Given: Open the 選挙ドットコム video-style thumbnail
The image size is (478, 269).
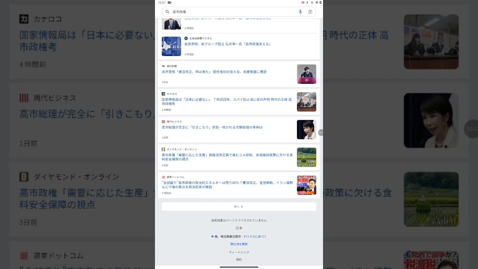Looking at the screenshot, I should pyautogui.click(x=307, y=185).
